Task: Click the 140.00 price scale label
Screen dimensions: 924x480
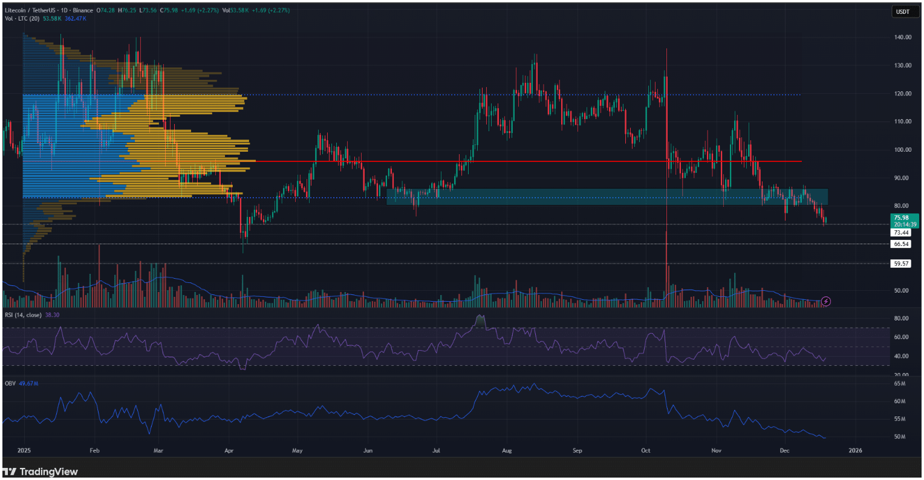Action: pyautogui.click(x=902, y=37)
